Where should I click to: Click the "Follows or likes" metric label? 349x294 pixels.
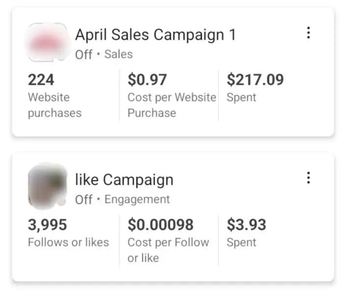(x=68, y=242)
